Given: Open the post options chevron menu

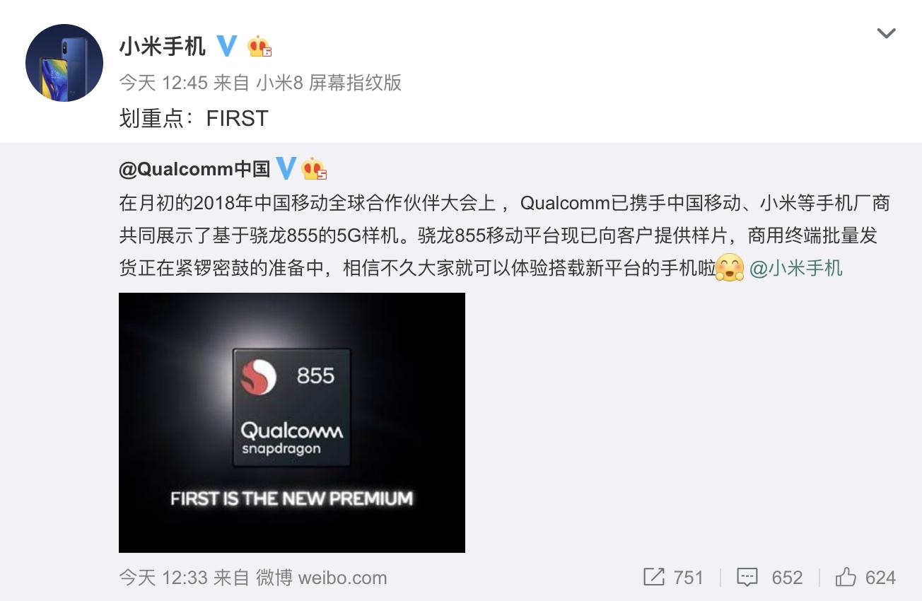Looking at the screenshot, I should [886, 33].
